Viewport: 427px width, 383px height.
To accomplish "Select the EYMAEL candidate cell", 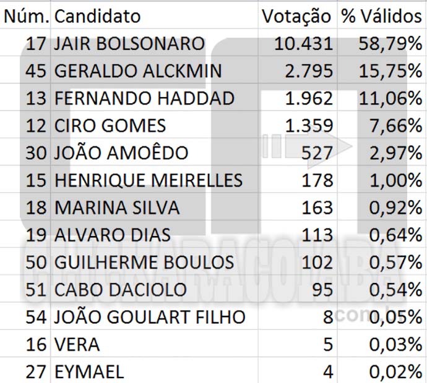I will [x=154, y=371].
